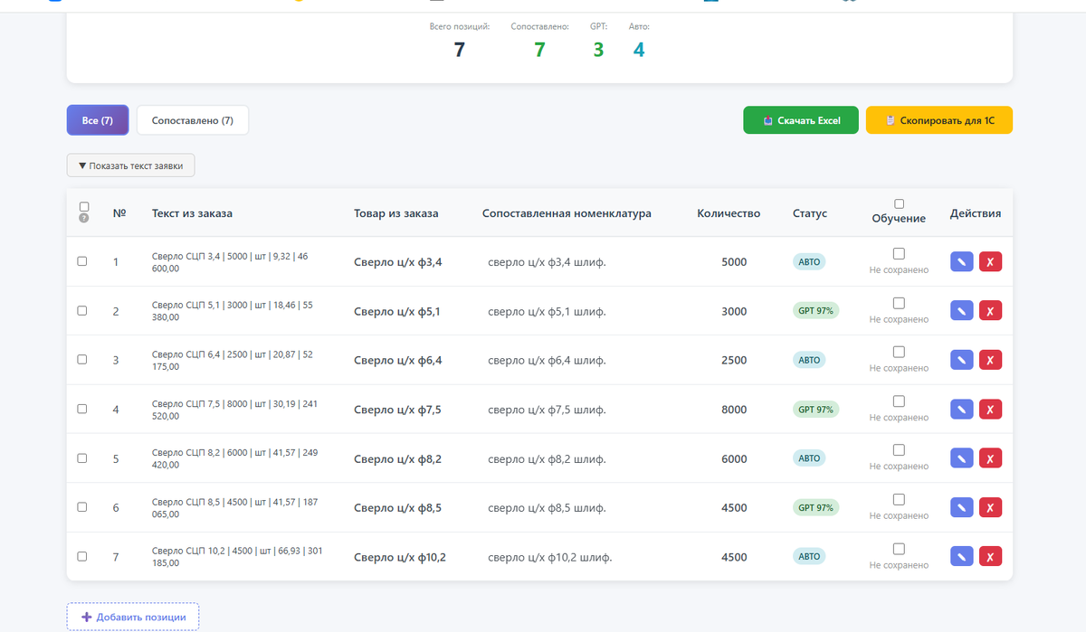Click АВТО status badge in row 7
The image size is (1086, 632).
pyautogui.click(x=809, y=556)
